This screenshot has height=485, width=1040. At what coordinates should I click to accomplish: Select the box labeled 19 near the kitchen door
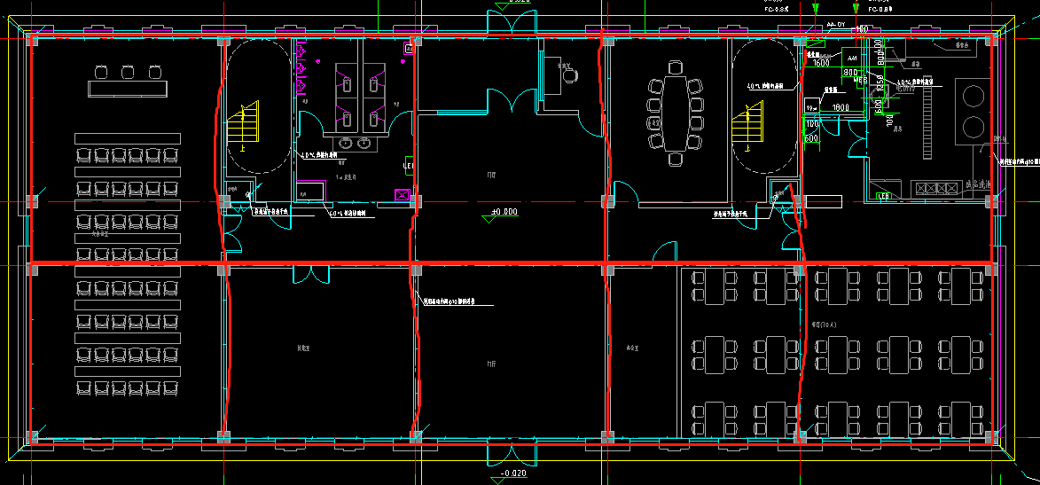point(811,106)
